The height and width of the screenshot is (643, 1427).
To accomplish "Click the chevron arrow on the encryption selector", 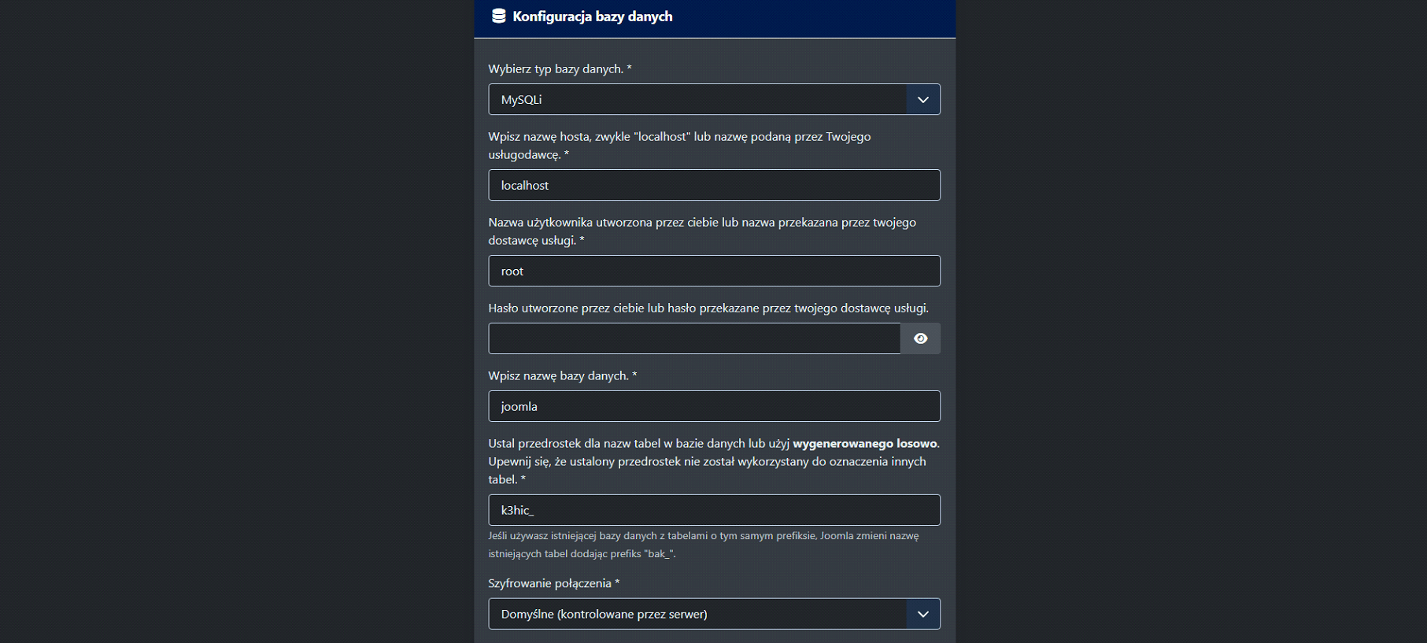I will coord(923,614).
